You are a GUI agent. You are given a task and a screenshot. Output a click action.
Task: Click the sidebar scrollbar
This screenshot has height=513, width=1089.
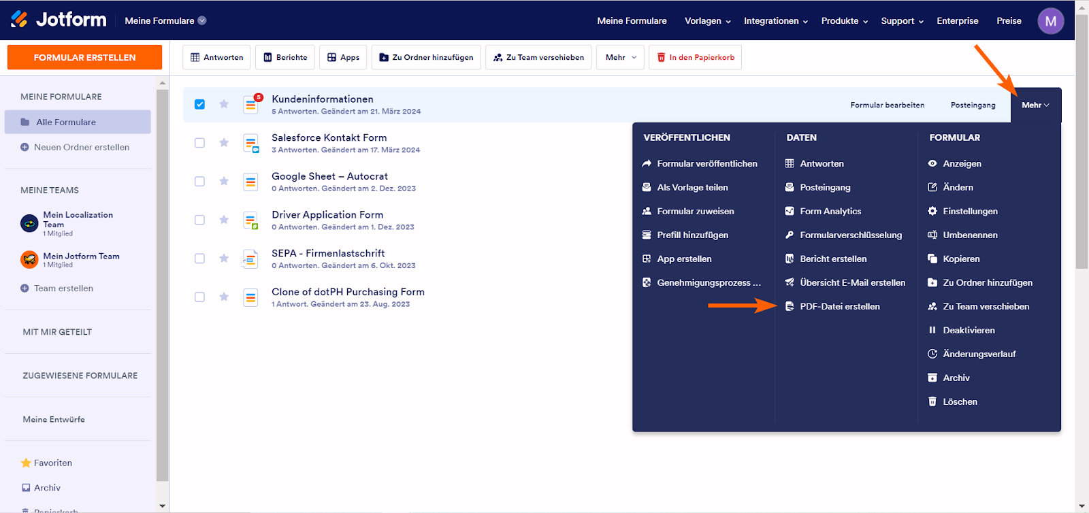coord(162,286)
